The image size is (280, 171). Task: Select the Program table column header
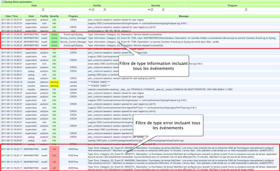coord(73,16)
